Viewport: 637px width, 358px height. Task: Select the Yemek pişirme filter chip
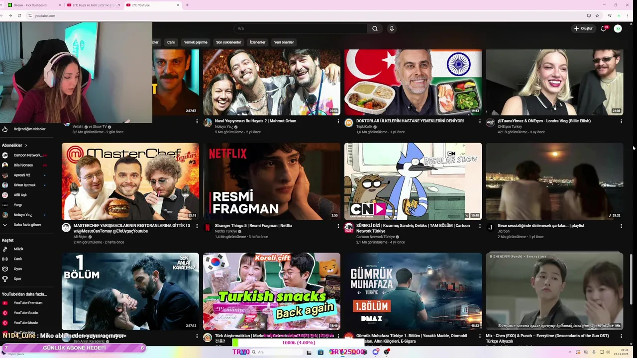pyautogui.click(x=196, y=42)
